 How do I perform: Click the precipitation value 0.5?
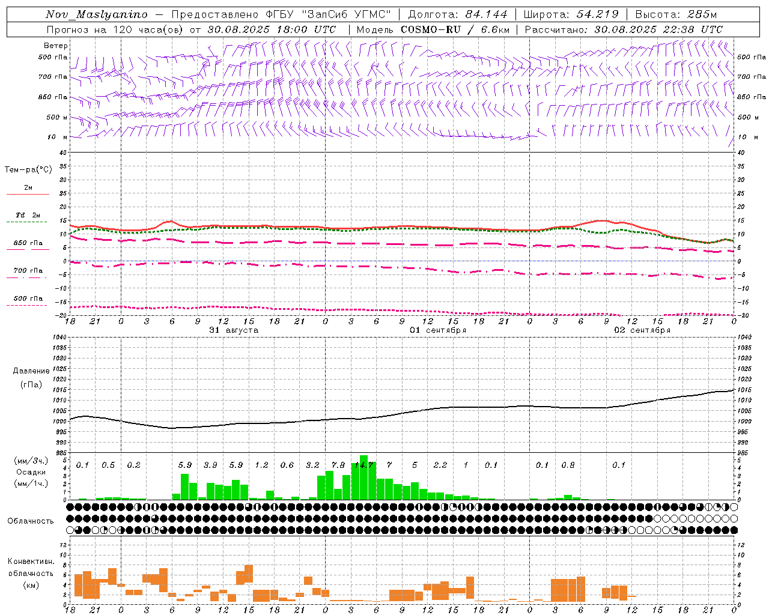(x=108, y=465)
